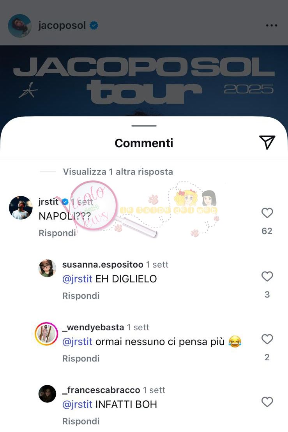Viewport: 288px width, 432px height.
Task: Like _francescabracco's comment heart
Action: [267, 402]
